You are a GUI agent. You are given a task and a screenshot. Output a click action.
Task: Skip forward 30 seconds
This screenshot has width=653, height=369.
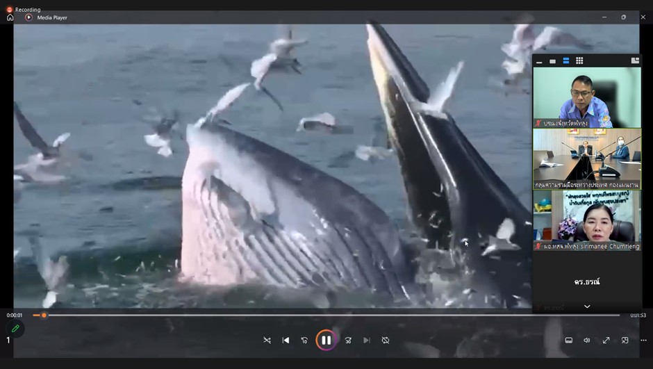pyautogui.click(x=348, y=341)
